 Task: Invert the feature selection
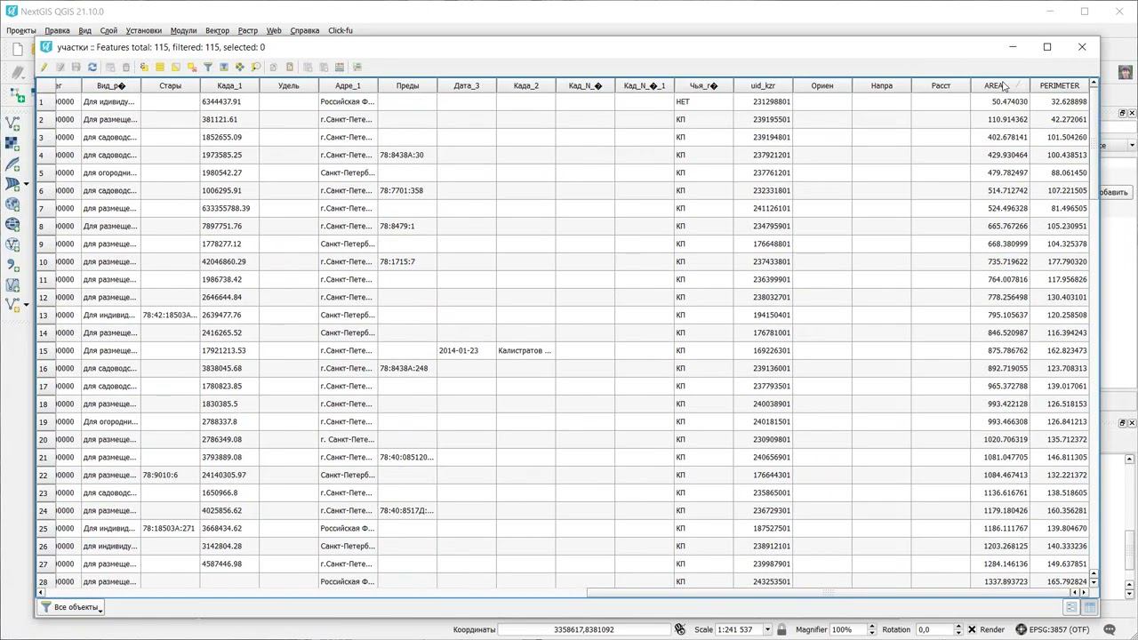[x=176, y=67]
